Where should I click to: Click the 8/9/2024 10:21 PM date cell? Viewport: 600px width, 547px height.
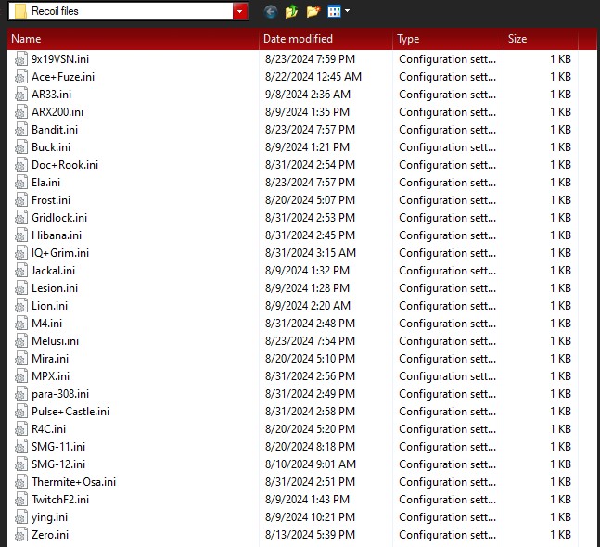coord(310,516)
